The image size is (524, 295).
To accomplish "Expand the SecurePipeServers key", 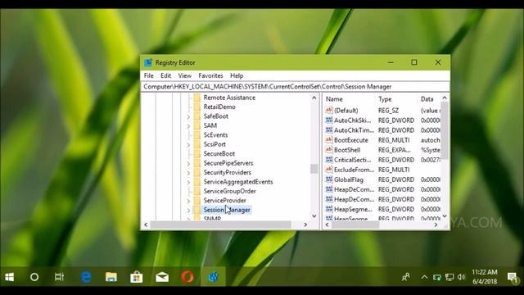I will [x=188, y=164].
